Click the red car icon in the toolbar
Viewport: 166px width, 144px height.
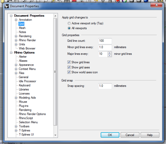74,1
